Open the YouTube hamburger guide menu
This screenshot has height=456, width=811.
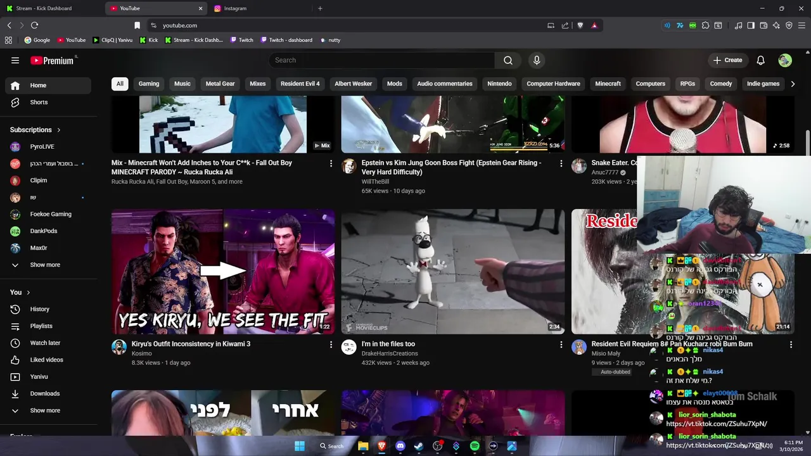click(15, 60)
